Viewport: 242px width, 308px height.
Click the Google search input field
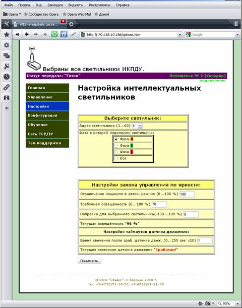click(213, 35)
